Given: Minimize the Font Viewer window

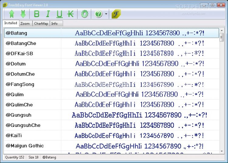Looking at the screenshot, I should [204, 5].
